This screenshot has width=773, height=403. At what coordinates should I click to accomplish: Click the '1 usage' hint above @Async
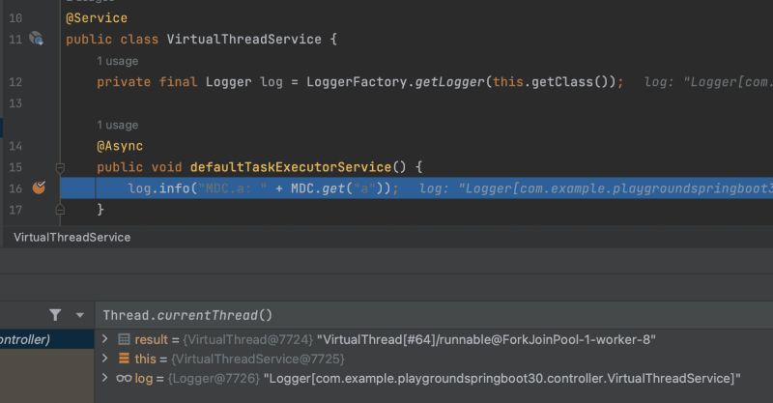coord(117,126)
